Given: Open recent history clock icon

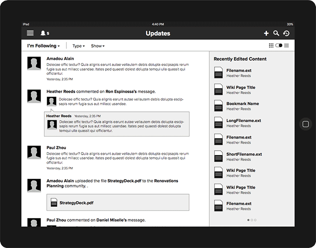Looking at the screenshot, I should [x=287, y=33].
